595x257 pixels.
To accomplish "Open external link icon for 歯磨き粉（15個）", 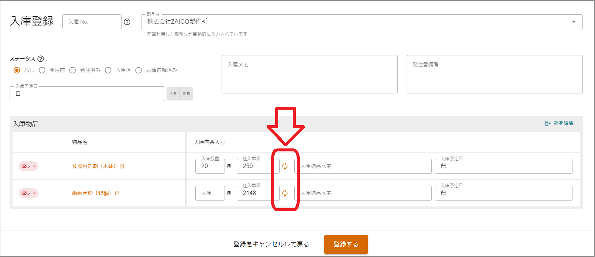I will pos(117,193).
